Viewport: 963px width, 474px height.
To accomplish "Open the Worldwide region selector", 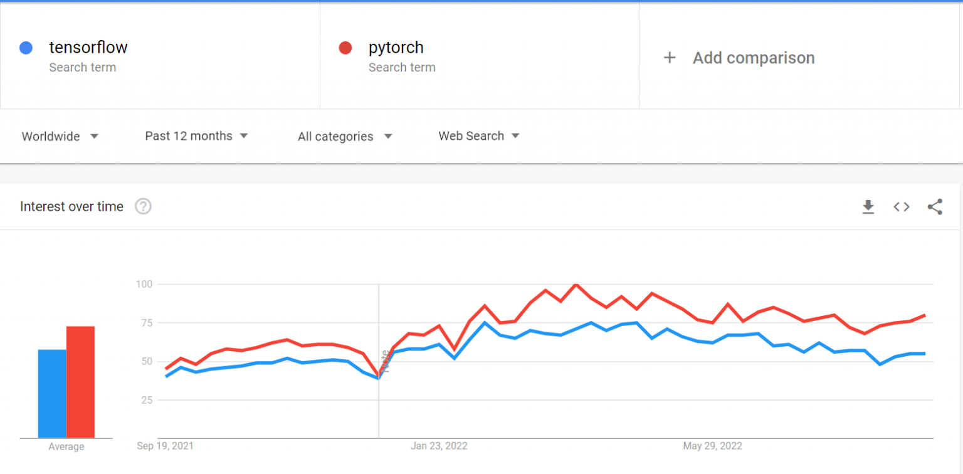I will tap(60, 136).
